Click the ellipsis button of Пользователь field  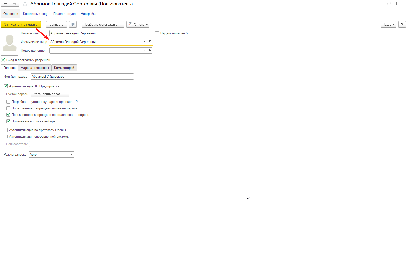point(130,144)
